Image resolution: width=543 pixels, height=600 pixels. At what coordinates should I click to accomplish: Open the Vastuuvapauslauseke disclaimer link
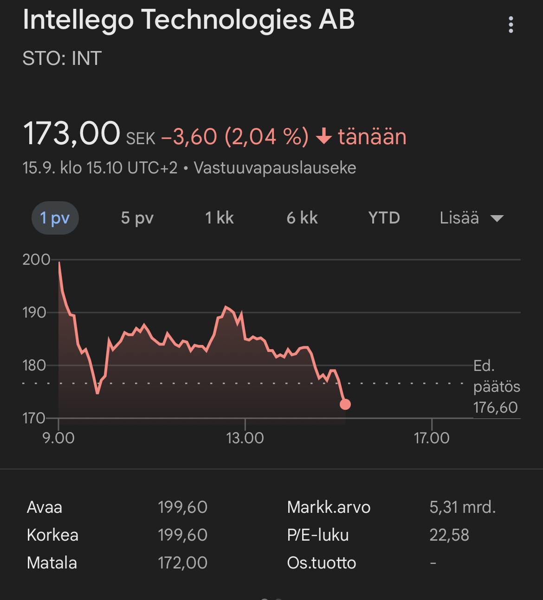click(x=275, y=168)
